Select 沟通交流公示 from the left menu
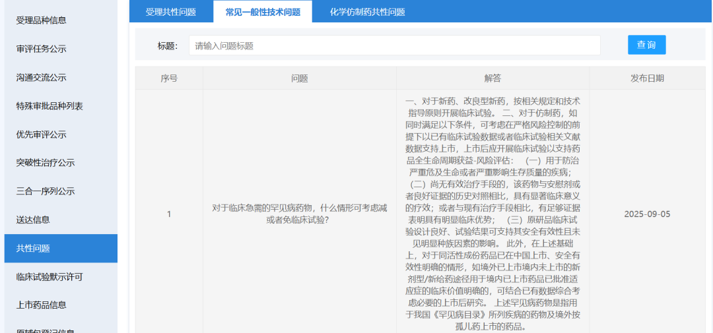Image resolution: width=713 pixels, height=333 pixels. 42,77
